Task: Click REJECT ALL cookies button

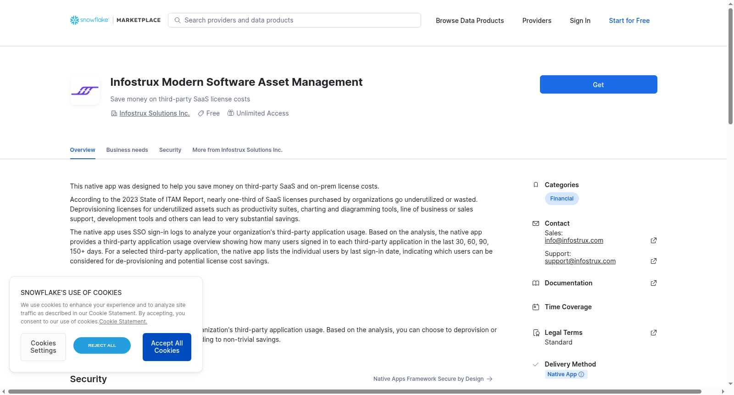Action: (102, 345)
